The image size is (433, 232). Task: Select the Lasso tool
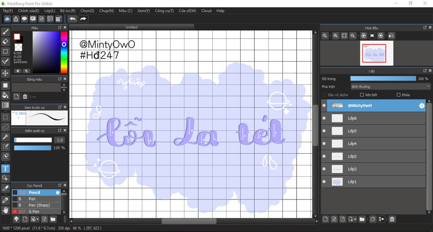(5, 127)
